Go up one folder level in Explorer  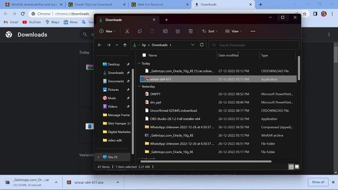[125, 45]
